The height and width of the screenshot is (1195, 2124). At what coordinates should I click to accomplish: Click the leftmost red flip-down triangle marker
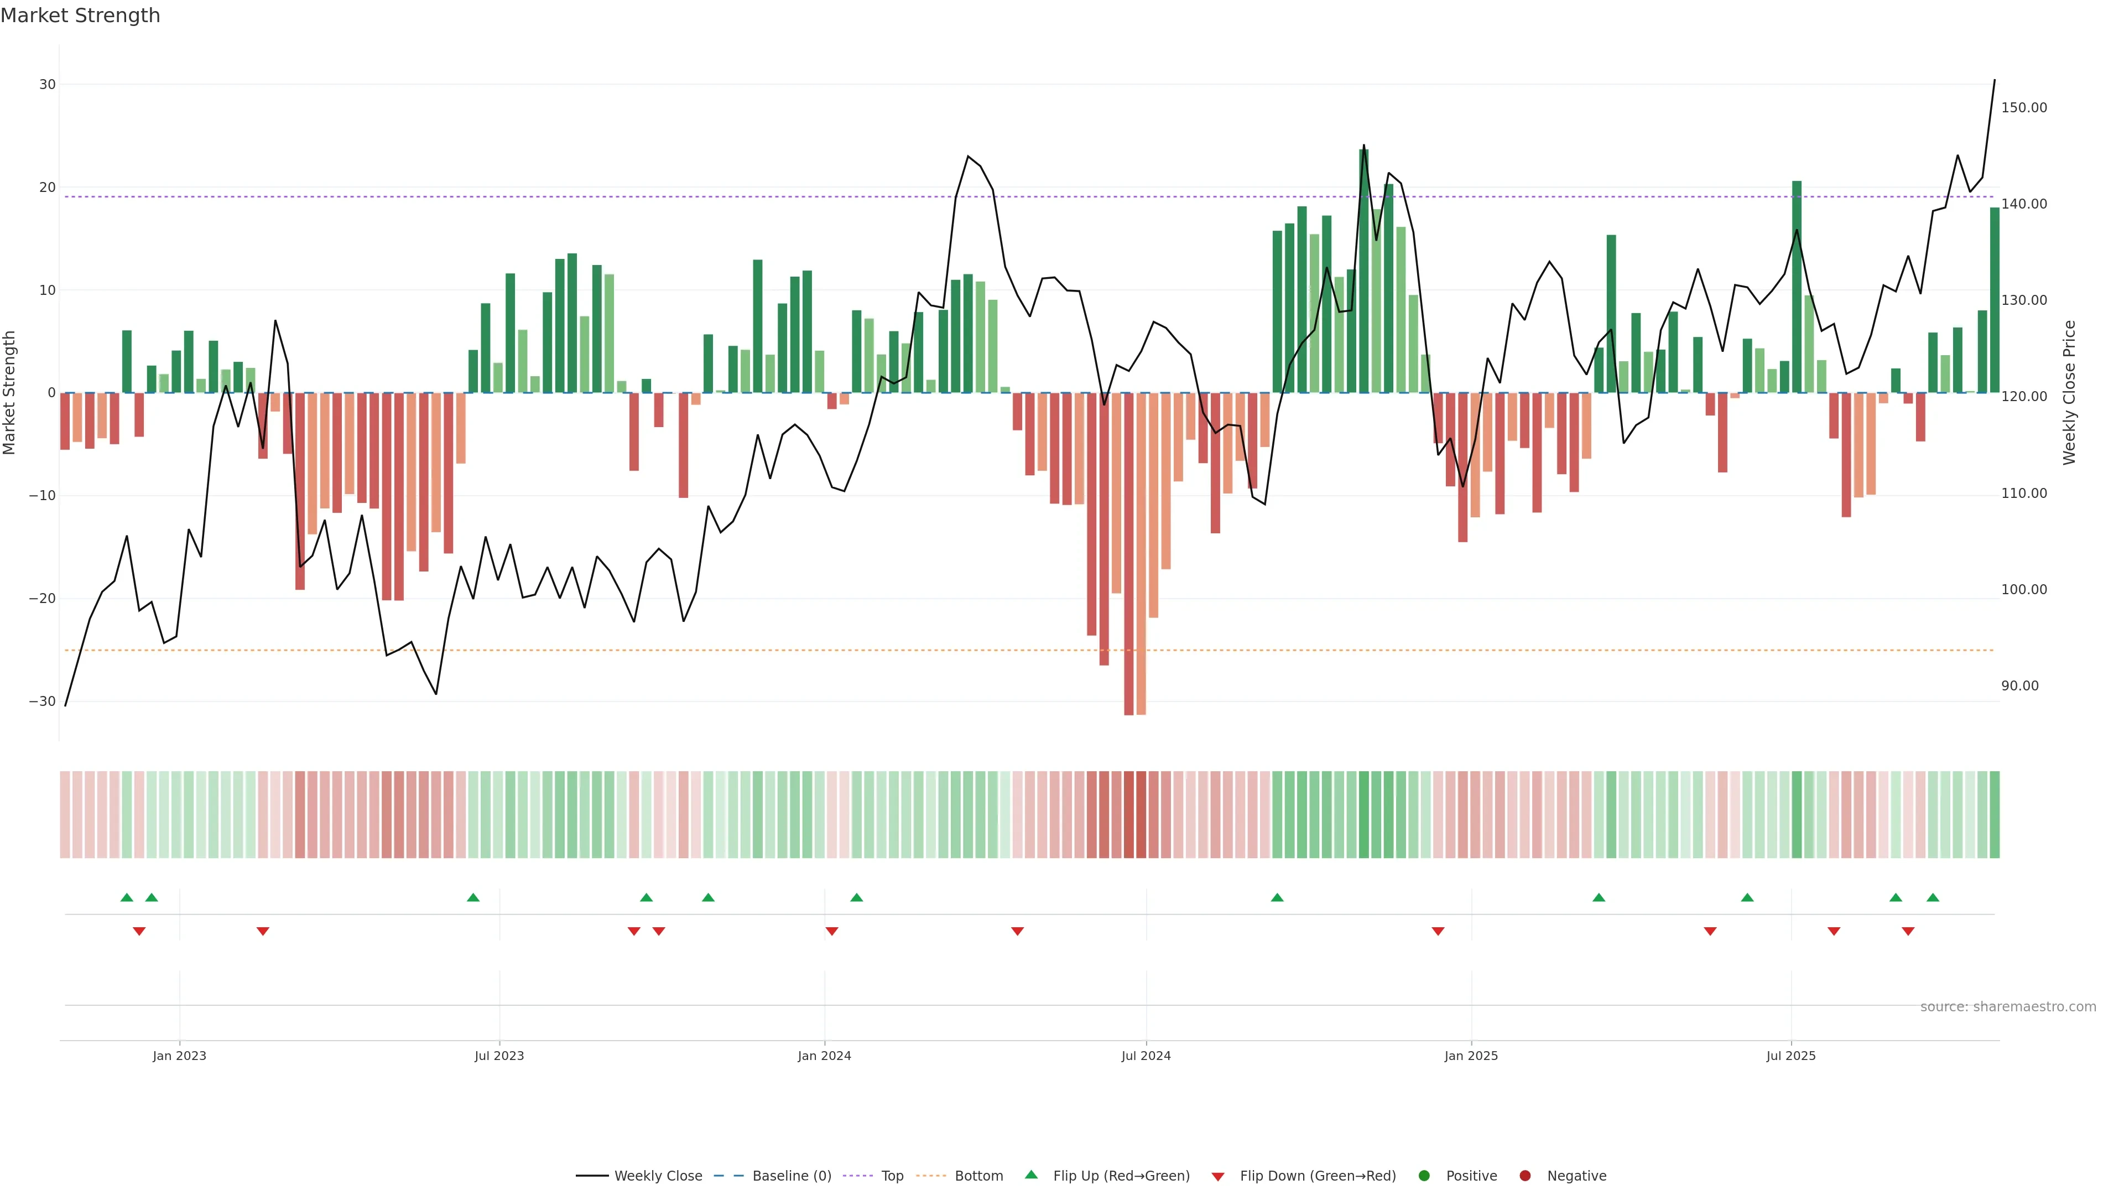pos(139,931)
